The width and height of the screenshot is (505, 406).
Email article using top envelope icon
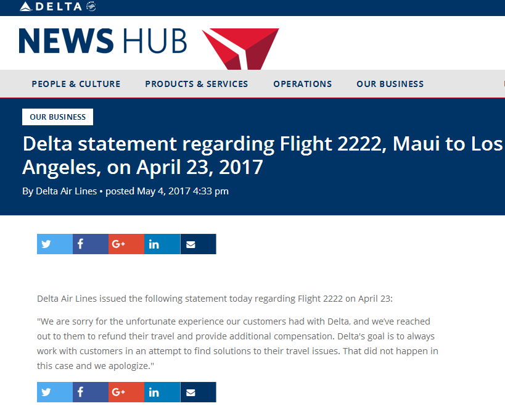198,244
